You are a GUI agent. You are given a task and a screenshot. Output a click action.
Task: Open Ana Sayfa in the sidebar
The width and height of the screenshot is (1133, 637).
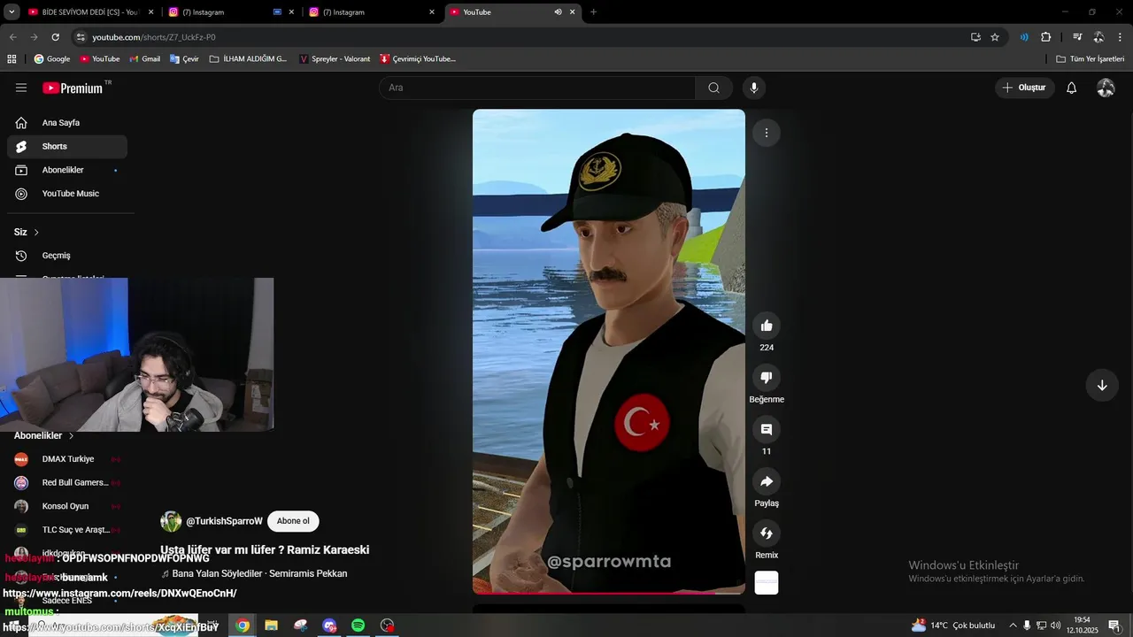67,123
